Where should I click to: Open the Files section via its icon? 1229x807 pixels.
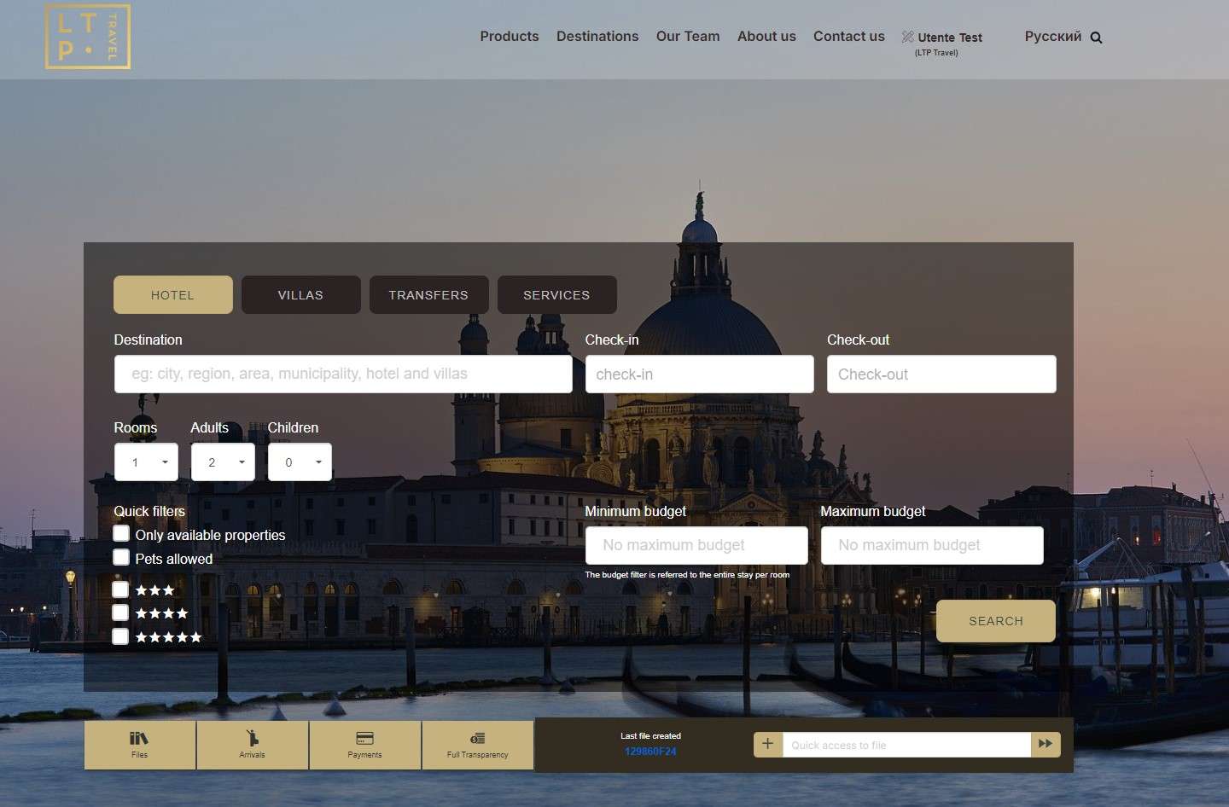click(x=139, y=740)
